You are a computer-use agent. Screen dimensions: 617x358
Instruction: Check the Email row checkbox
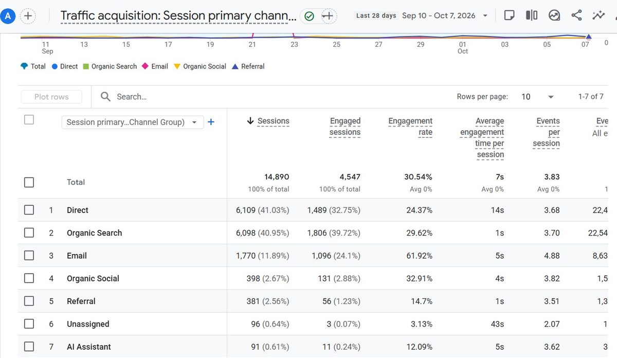point(29,256)
